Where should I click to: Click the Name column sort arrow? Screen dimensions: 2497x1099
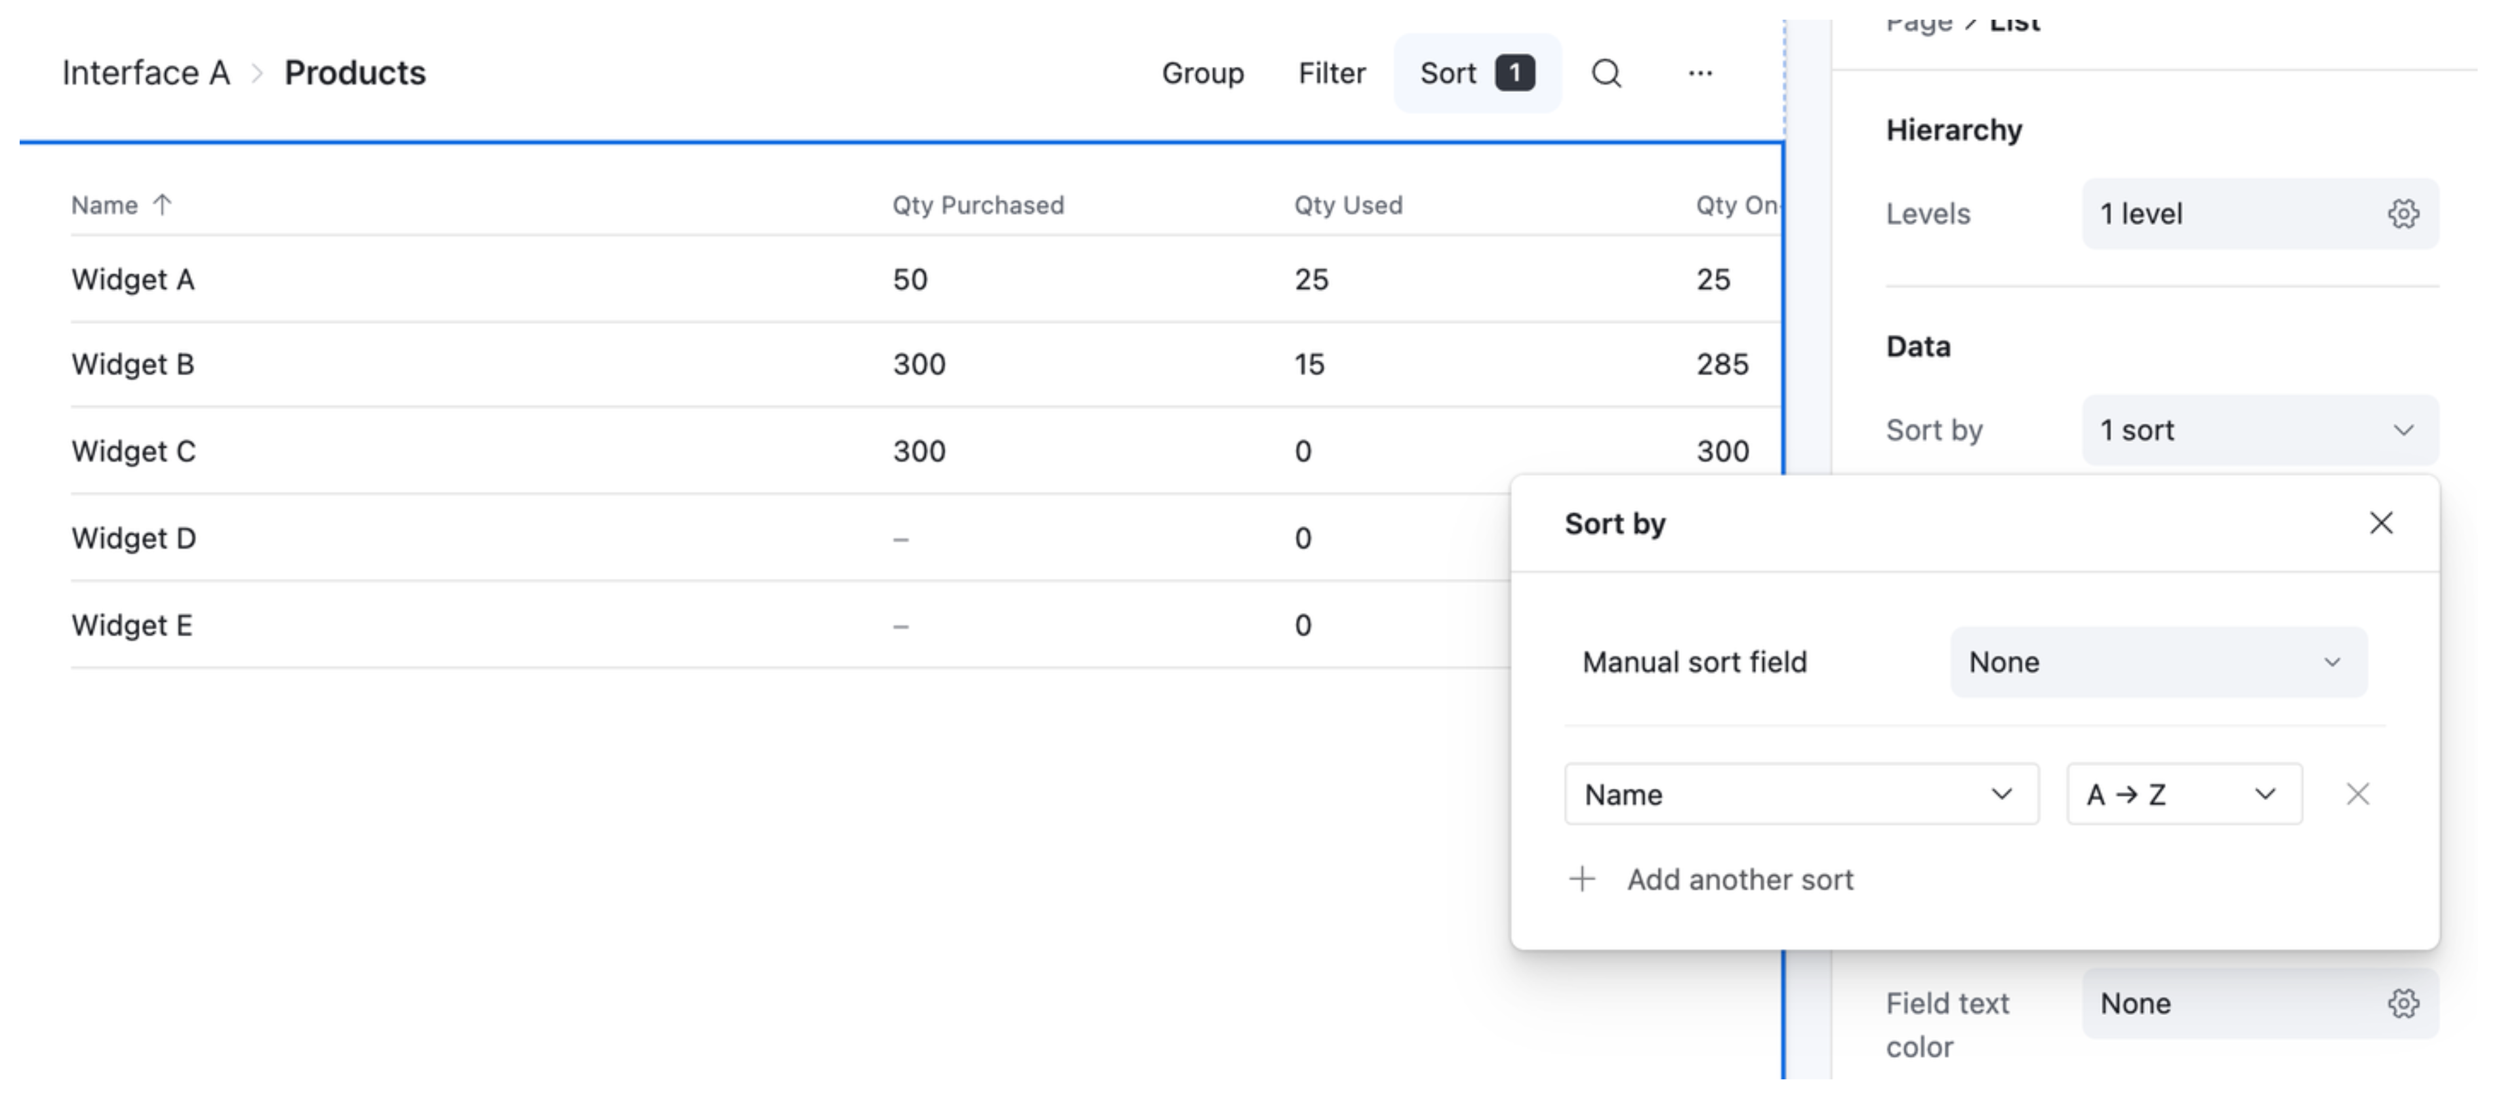pos(163,205)
